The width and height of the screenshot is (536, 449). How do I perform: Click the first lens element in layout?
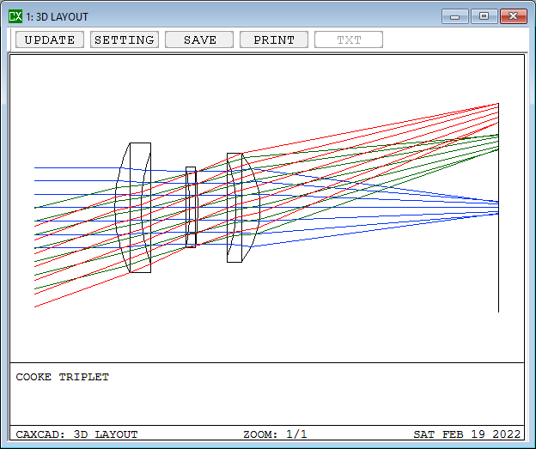pyautogui.click(x=133, y=208)
